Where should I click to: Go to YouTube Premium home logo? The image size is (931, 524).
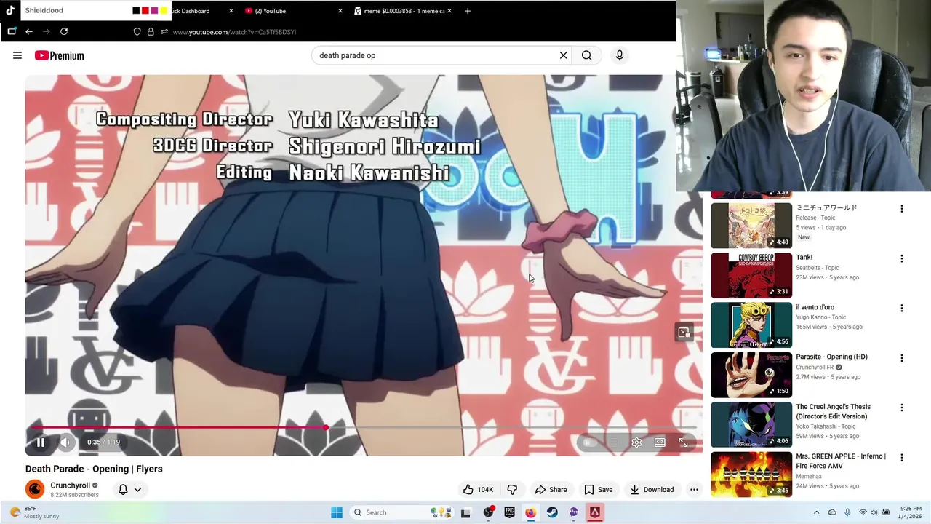coord(60,55)
